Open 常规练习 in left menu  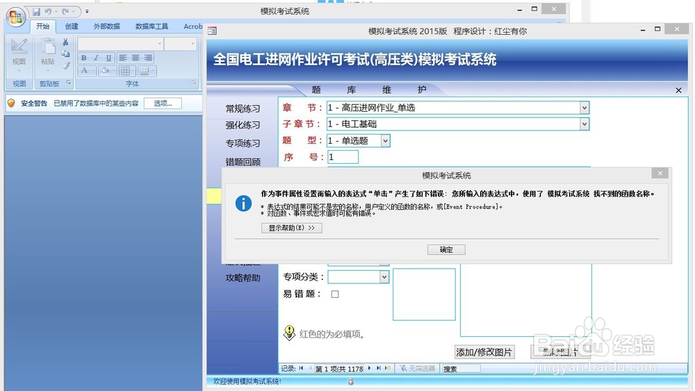tap(243, 109)
